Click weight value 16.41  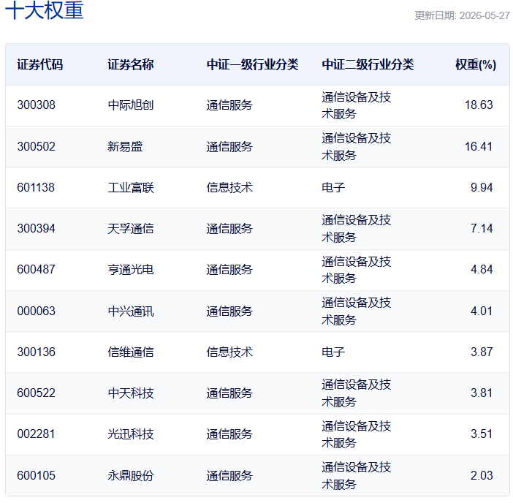click(x=479, y=146)
